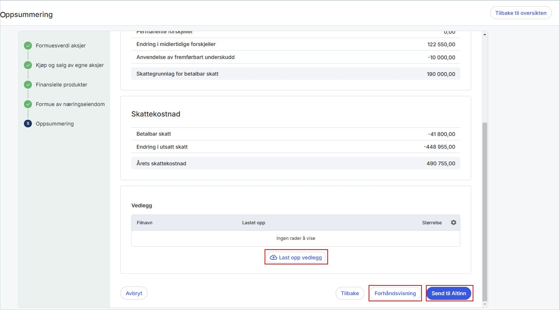Screen dimensions: 560x310
Task: Open the attachment table settings gear
Action: (x=453, y=222)
